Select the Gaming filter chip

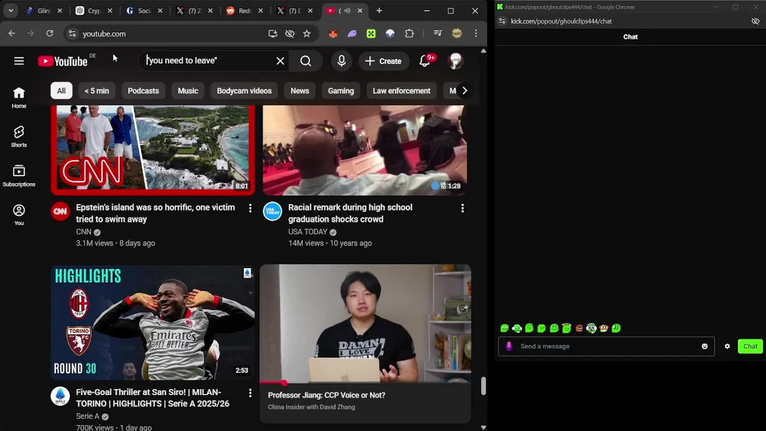pos(341,91)
